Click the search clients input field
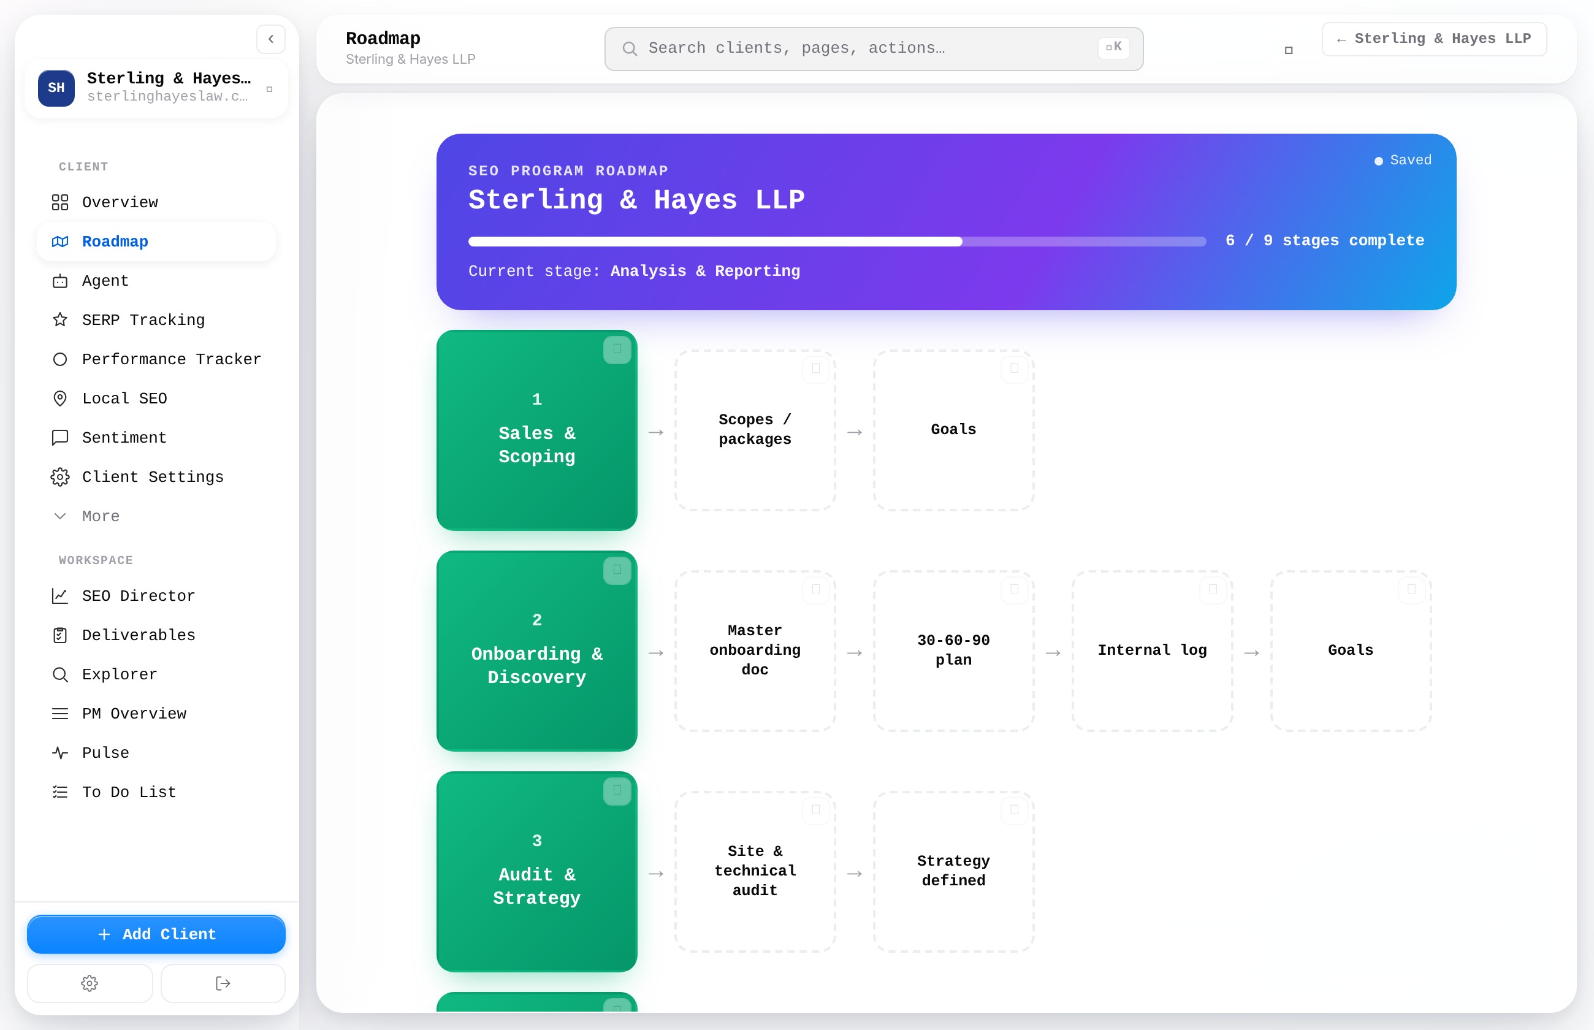Viewport: 1594px width, 1030px height. 874,49
